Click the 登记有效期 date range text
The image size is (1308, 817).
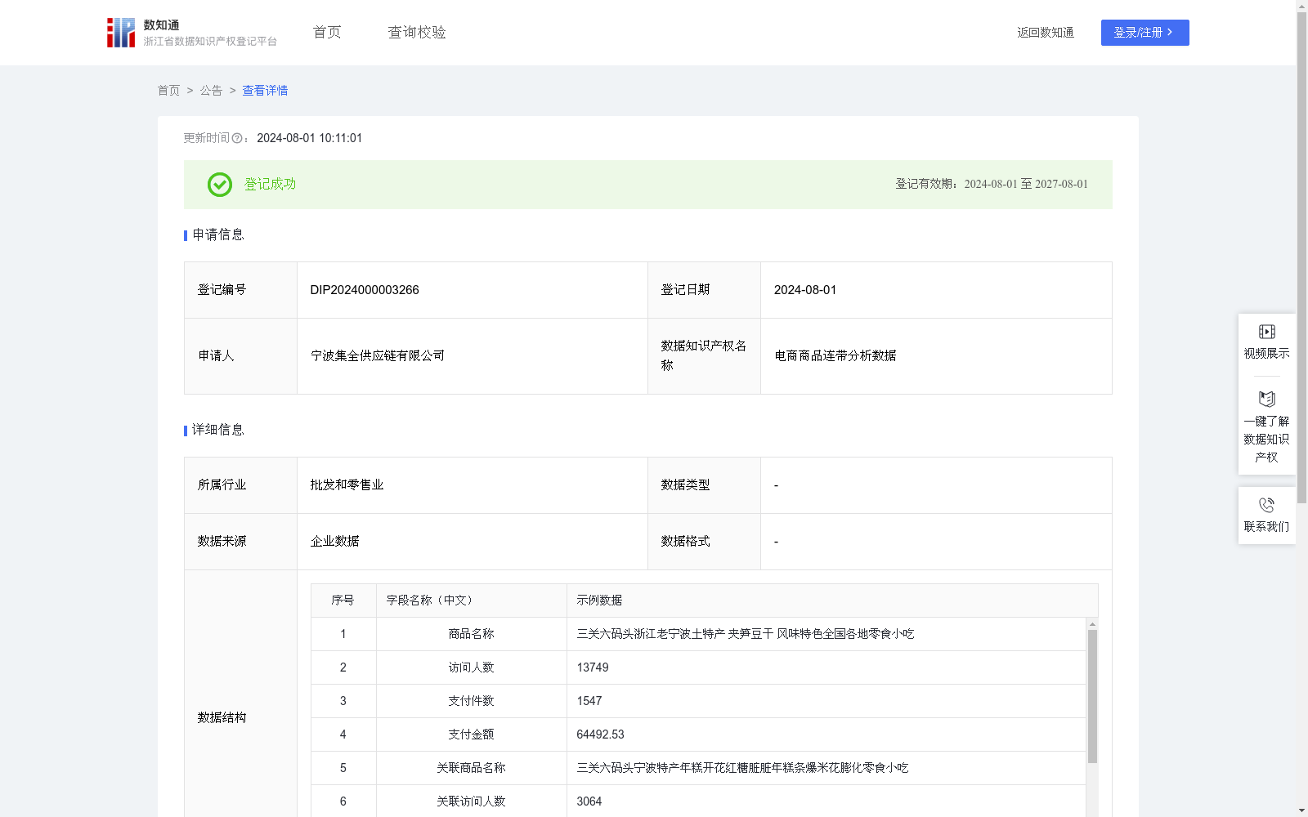pyautogui.click(x=992, y=185)
